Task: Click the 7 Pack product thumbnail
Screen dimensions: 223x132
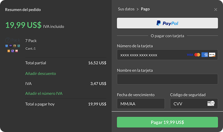Action: pos(13,45)
